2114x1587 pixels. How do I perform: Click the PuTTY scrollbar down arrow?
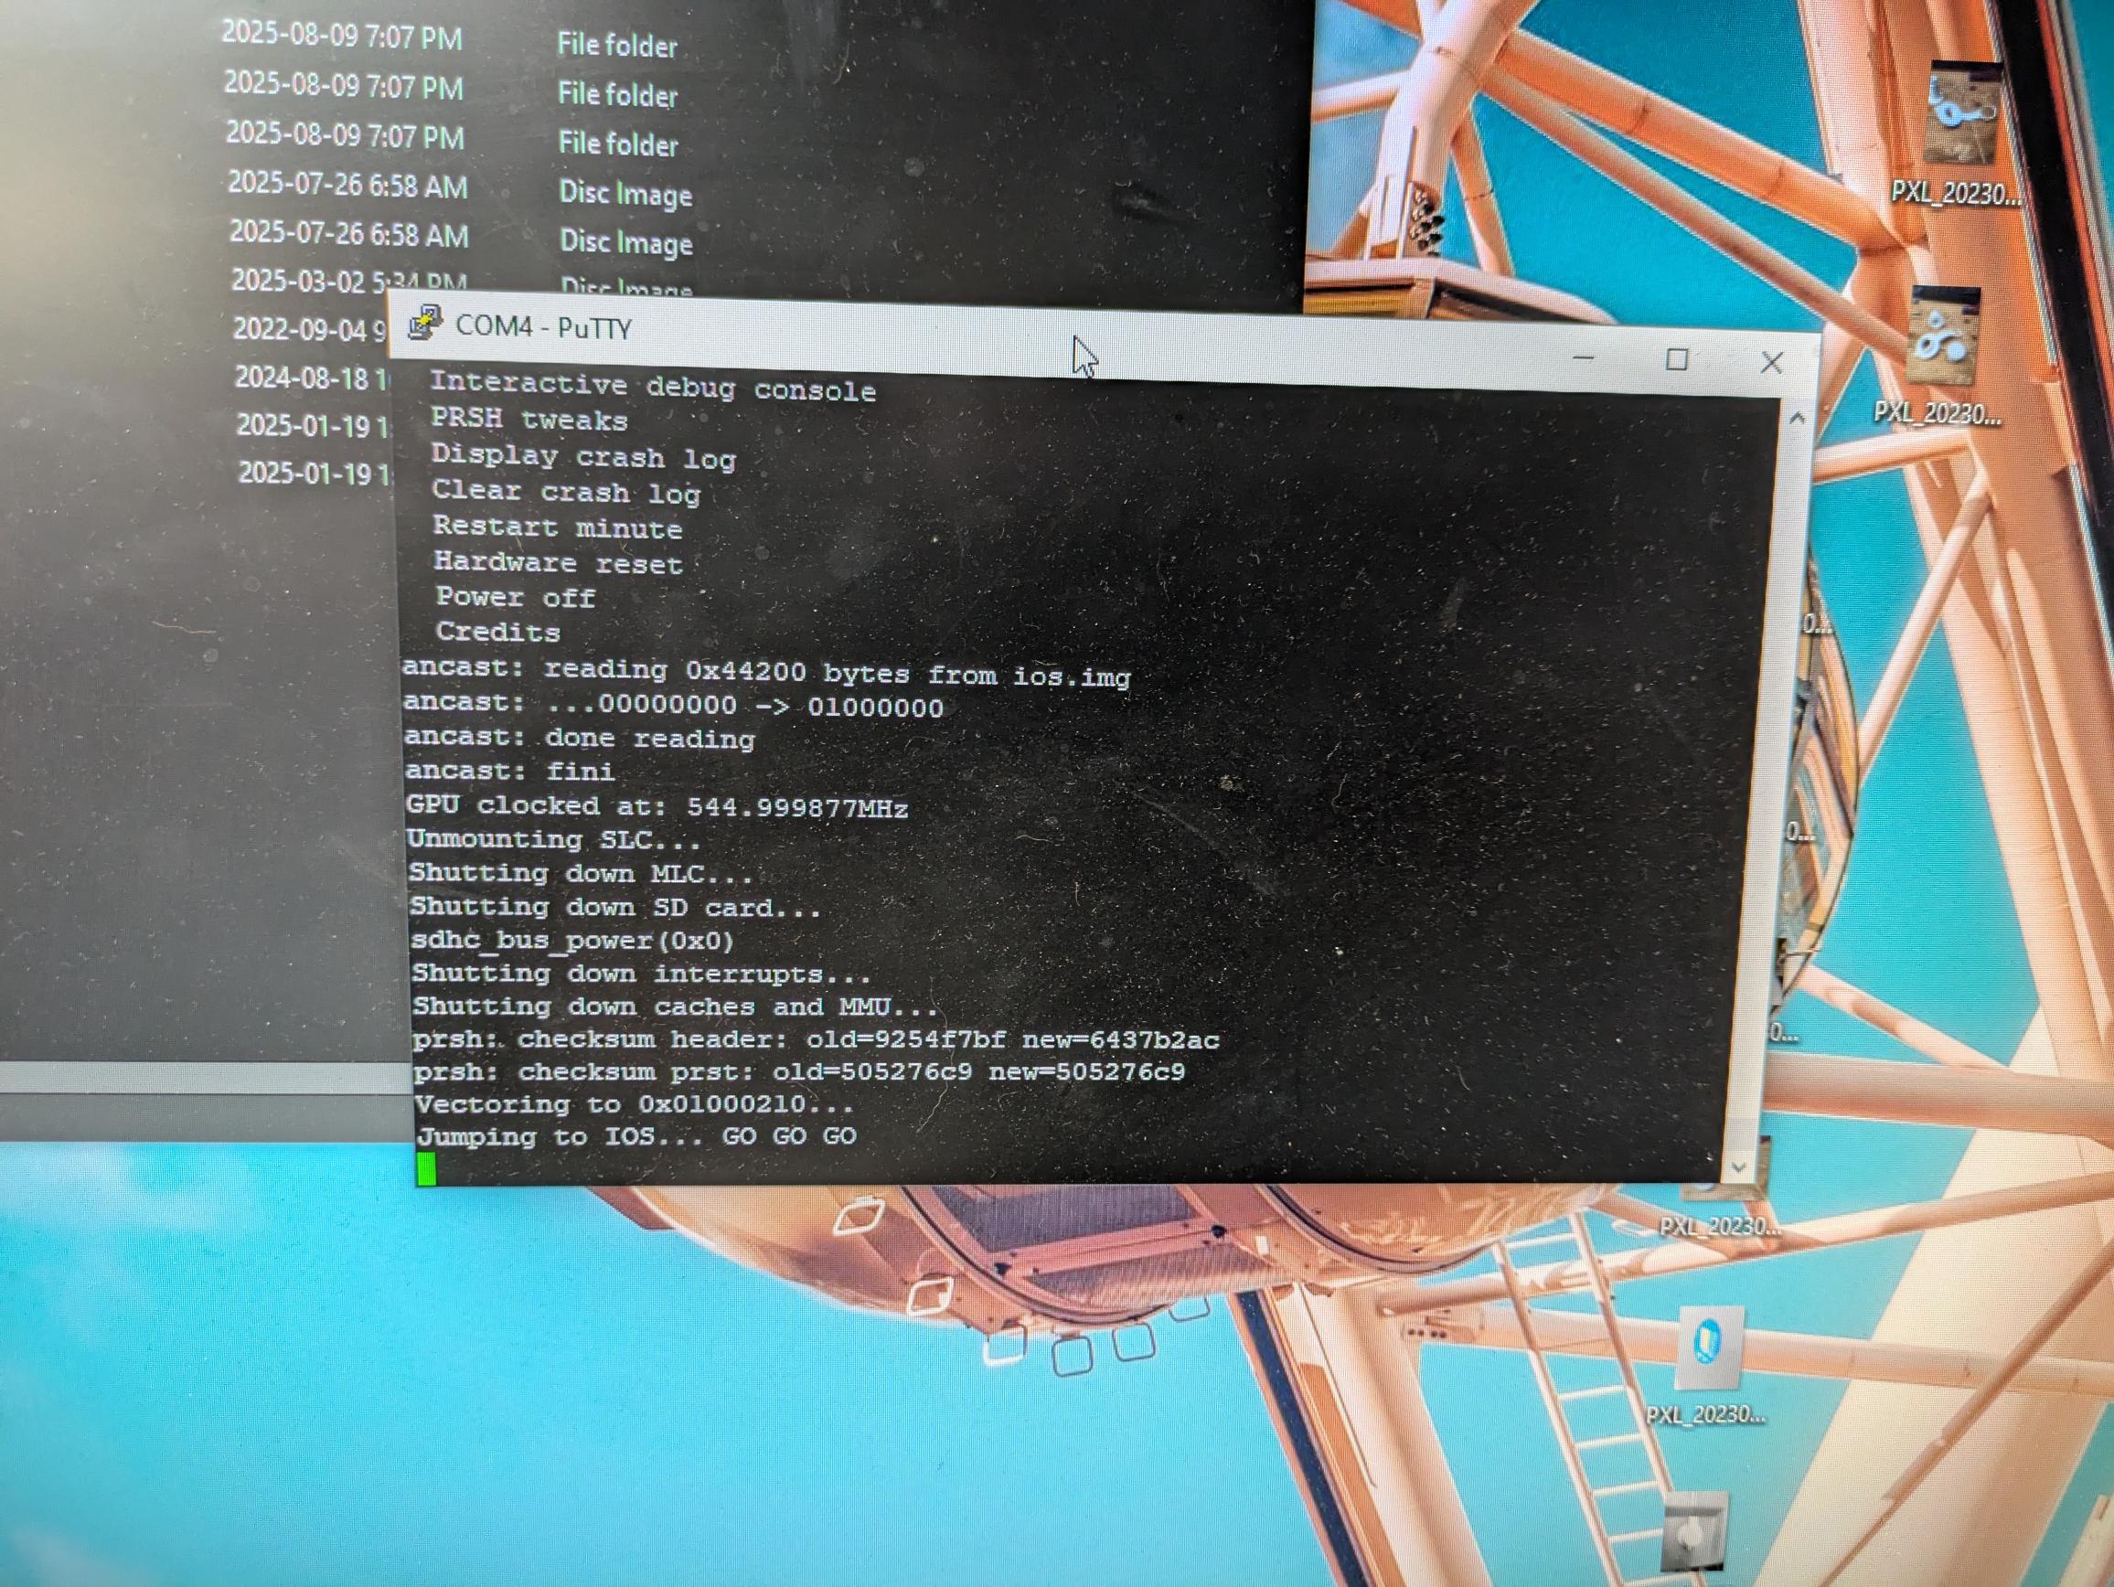(1739, 1167)
